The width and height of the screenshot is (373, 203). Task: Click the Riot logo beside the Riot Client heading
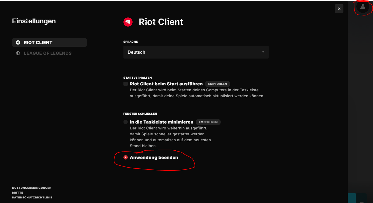pos(128,22)
